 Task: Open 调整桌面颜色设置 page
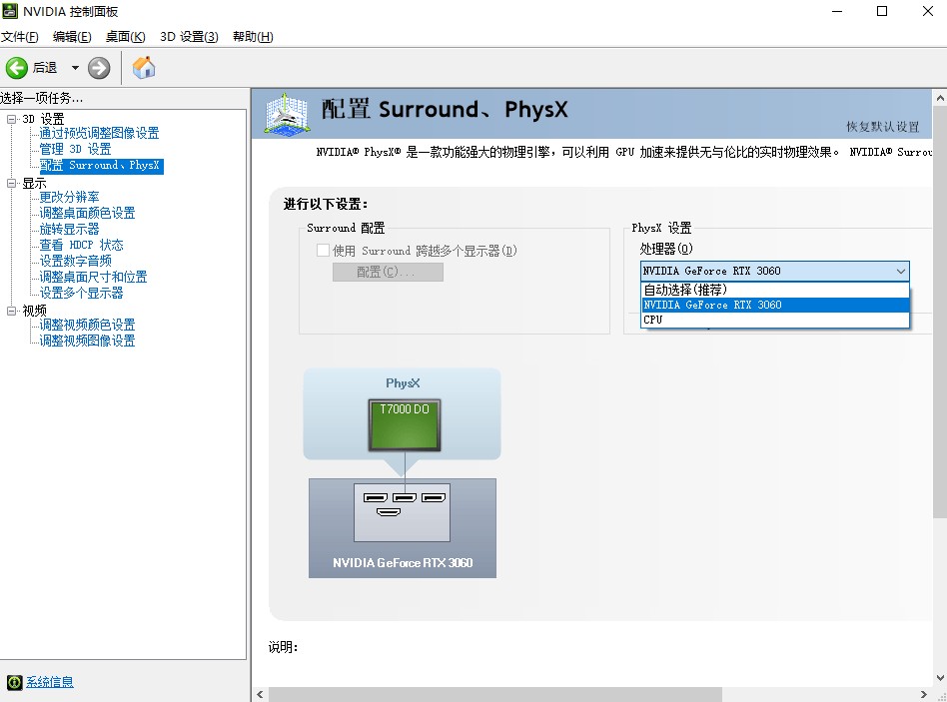(87, 213)
